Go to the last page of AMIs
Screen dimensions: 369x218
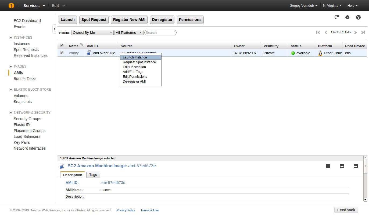click(x=363, y=32)
